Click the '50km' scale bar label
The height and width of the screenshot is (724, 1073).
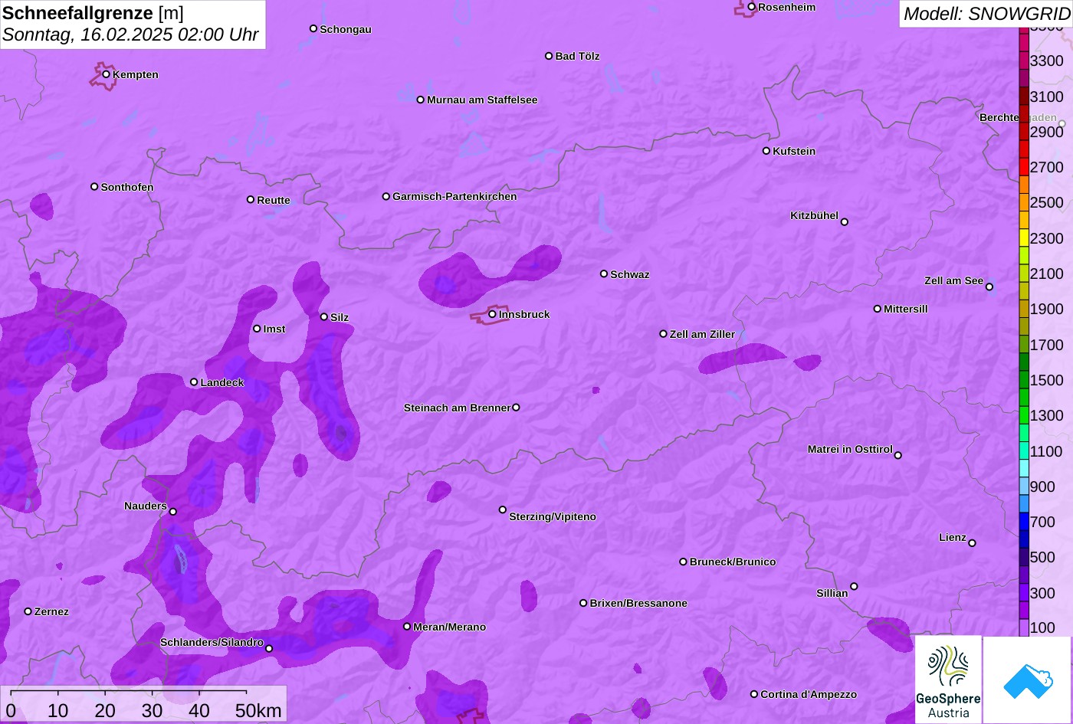pos(258,710)
